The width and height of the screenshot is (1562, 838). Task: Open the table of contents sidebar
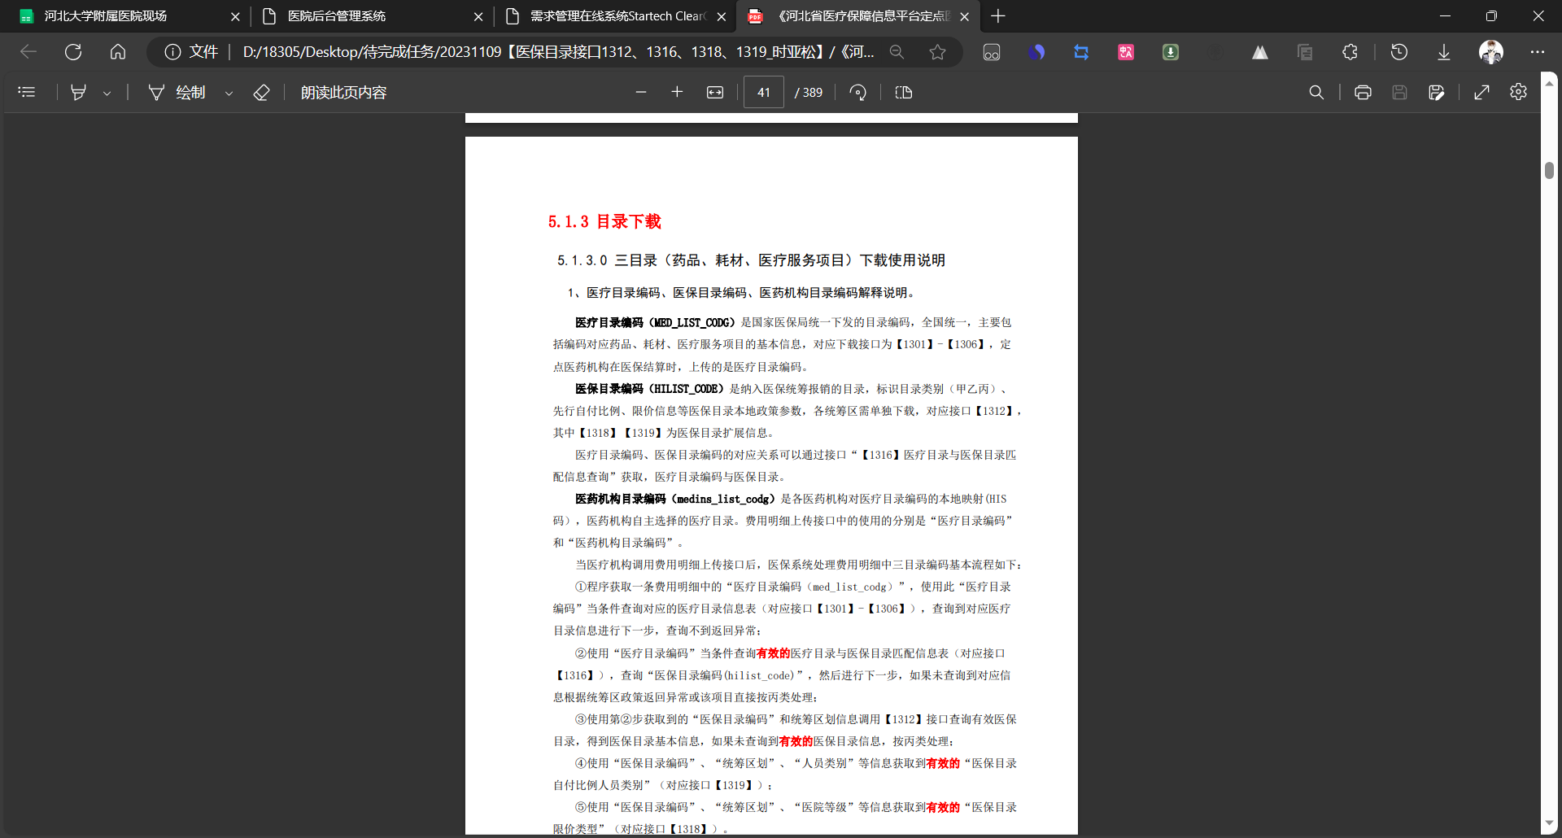(x=27, y=92)
